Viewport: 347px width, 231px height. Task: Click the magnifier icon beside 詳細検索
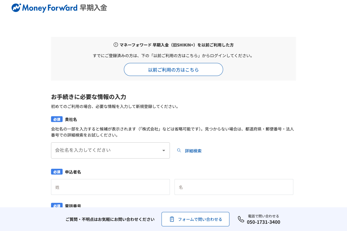point(179,150)
